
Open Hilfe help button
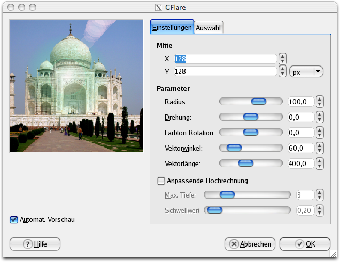(x=35, y=244)
